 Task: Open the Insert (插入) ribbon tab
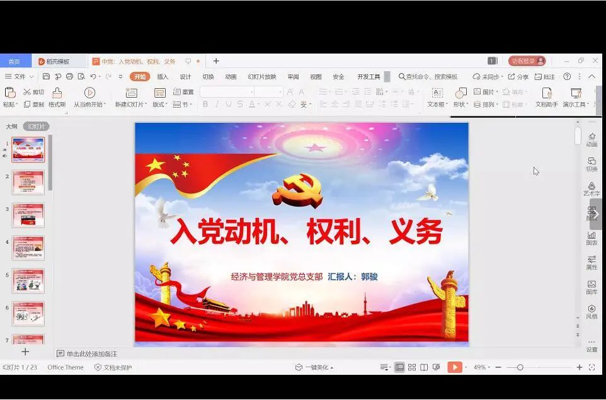pos(163,77)
